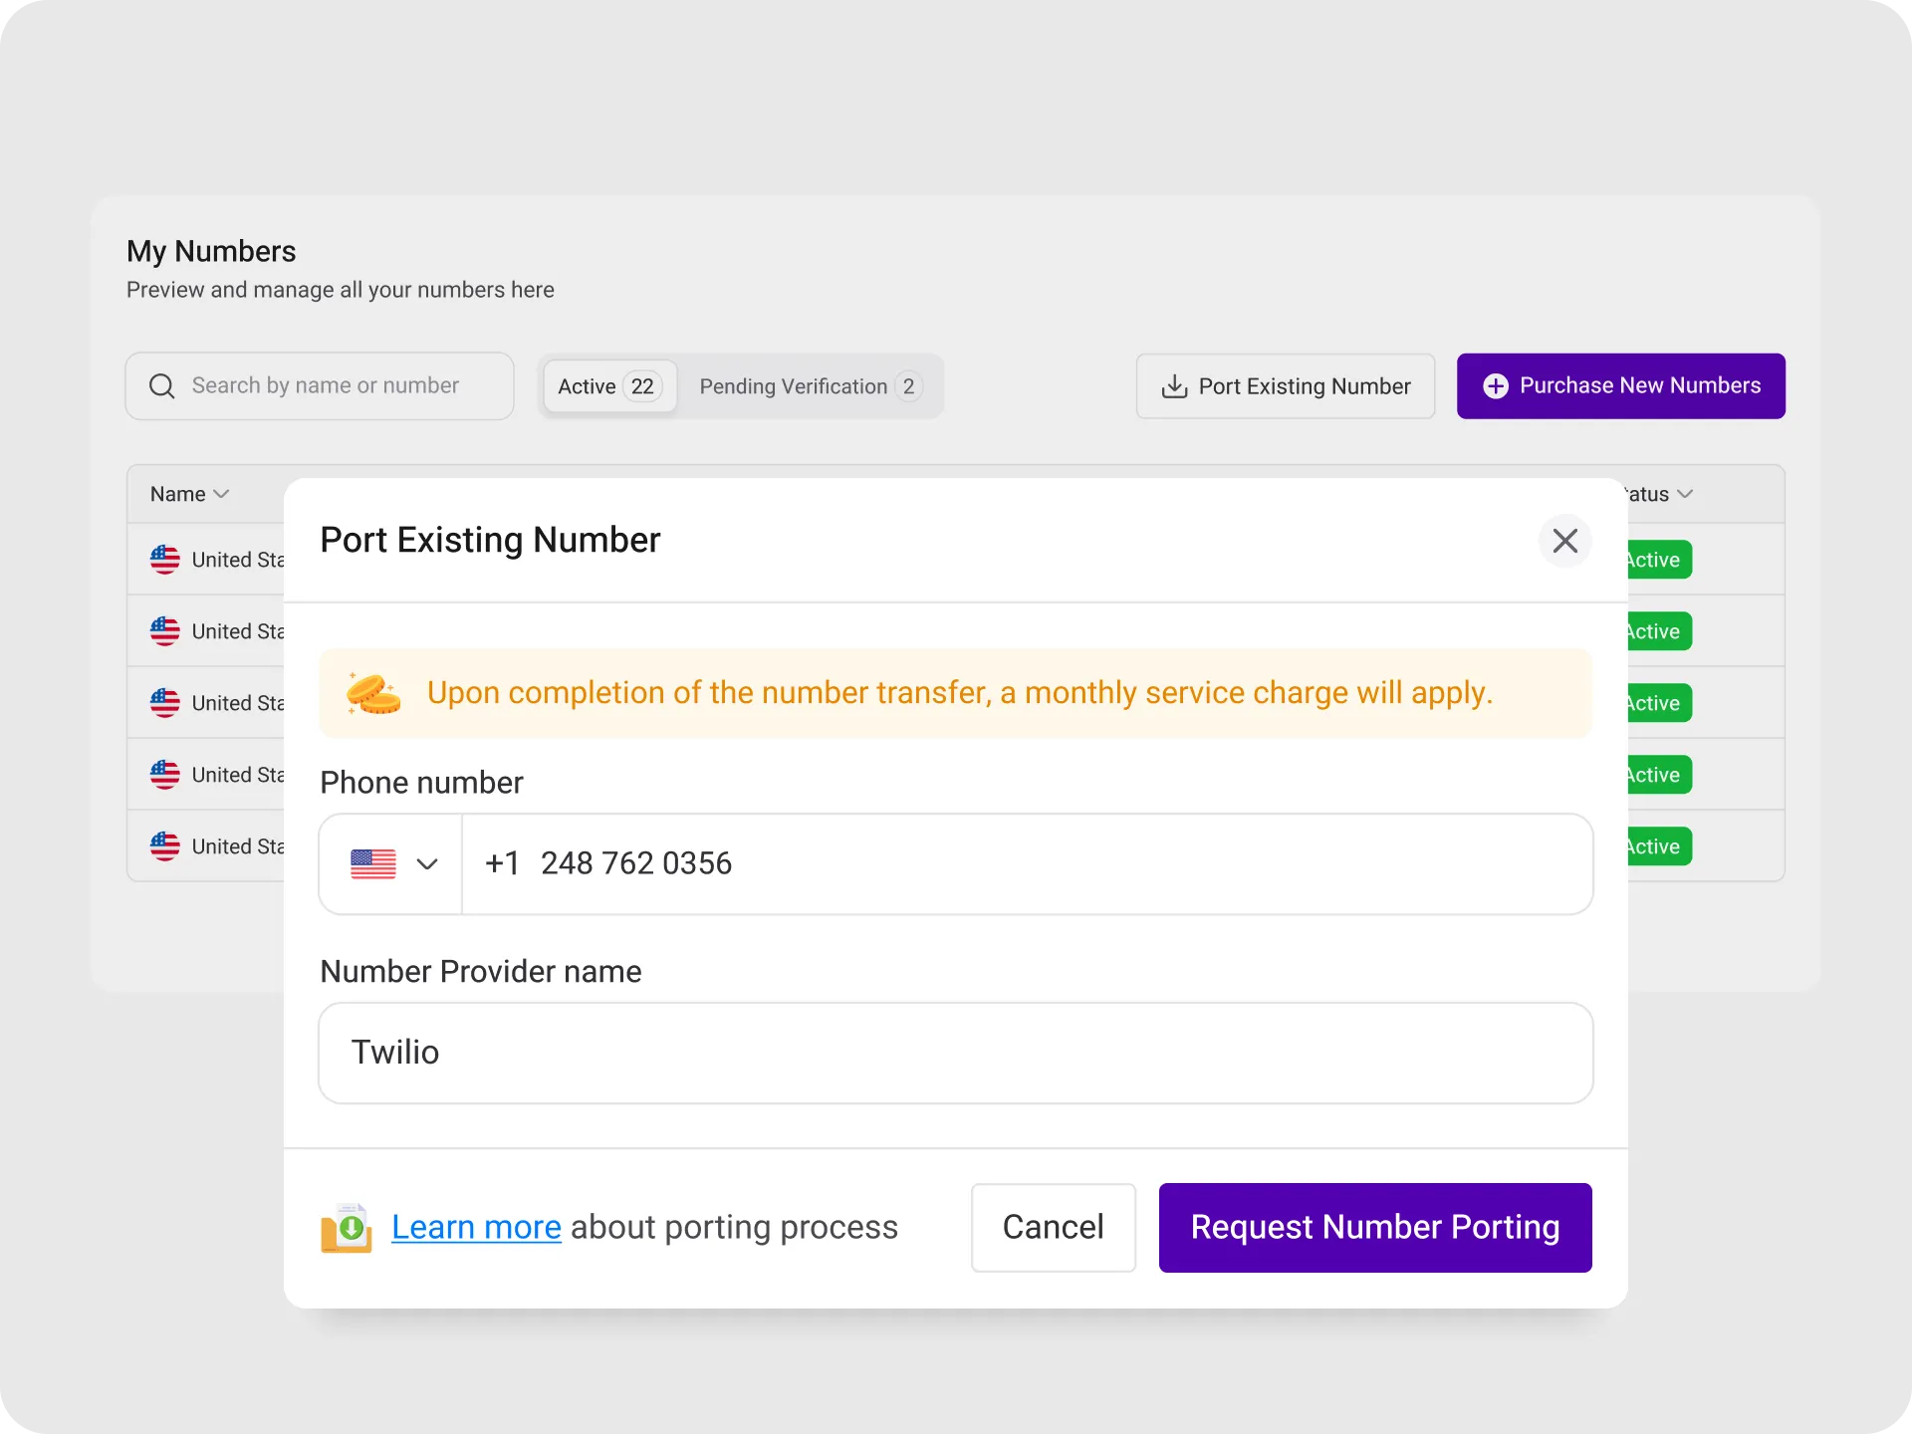Viewport: 1912px width, 1434px height.
Task: Click the count badge 22 on Active
Action: (642, 386)
